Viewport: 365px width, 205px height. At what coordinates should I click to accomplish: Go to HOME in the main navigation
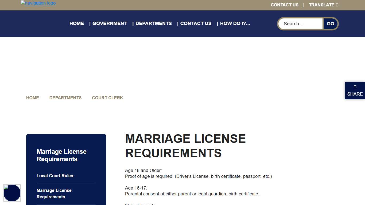pos(77,23)
